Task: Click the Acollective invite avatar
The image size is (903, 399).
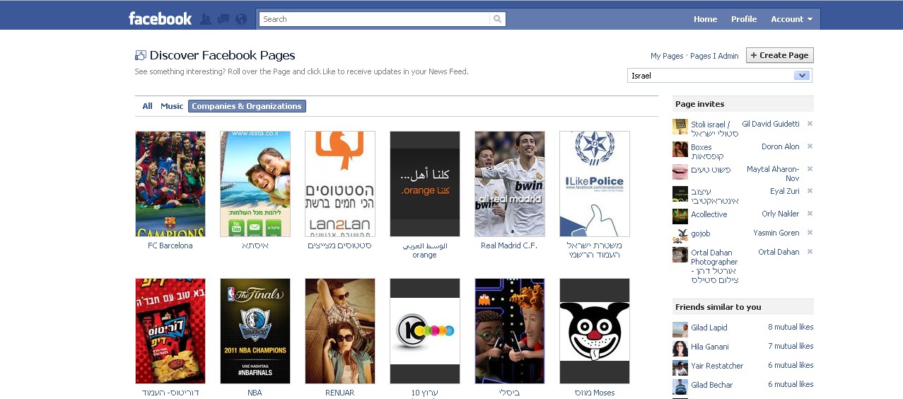Action: coord(680,216)
